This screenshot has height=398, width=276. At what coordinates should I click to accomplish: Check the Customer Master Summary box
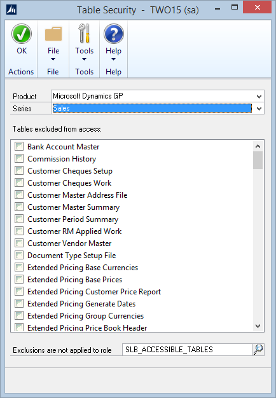[x=19, y=207]
